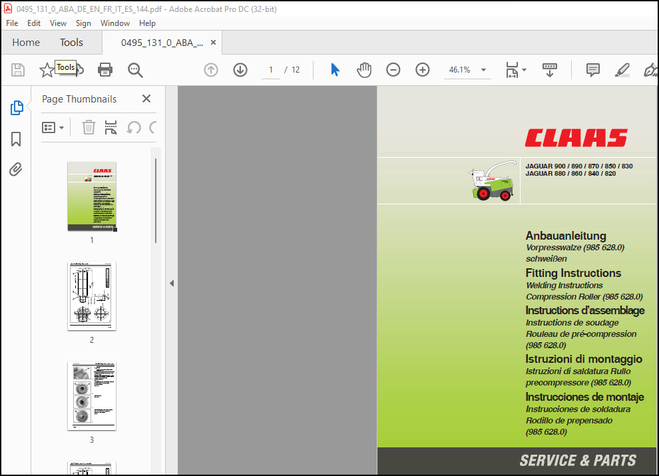Select page 3 thumbnail
659x476 pixels.
click(92, 395)
